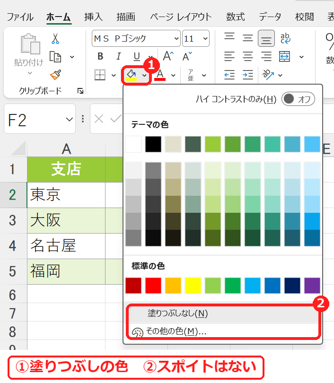Image resolution: width=334 pixels, height=383 pixels.
Task: Select cell A2 containing 東京
Action: 66,195
